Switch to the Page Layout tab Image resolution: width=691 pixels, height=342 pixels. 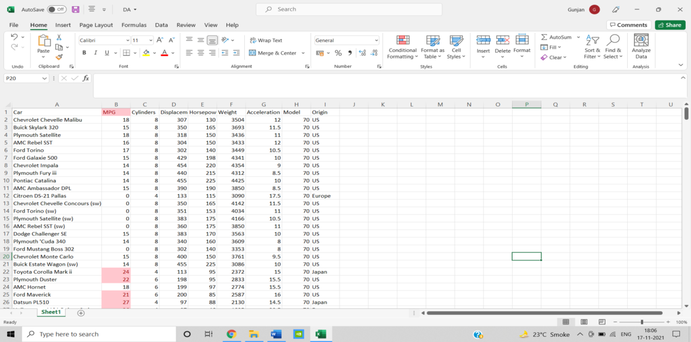96,25
